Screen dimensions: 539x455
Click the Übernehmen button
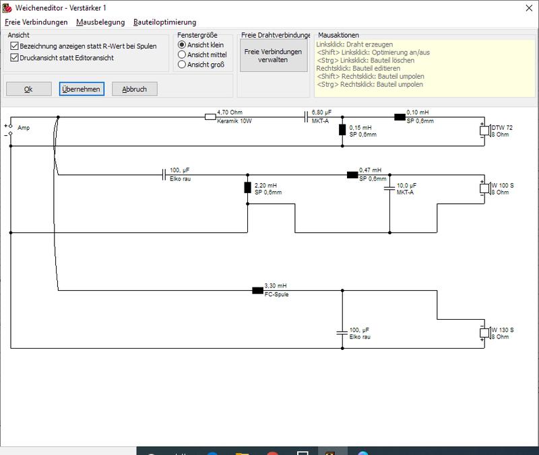coord(82,89)
